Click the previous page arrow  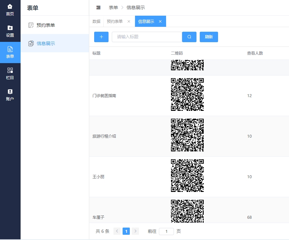(117, 231)
